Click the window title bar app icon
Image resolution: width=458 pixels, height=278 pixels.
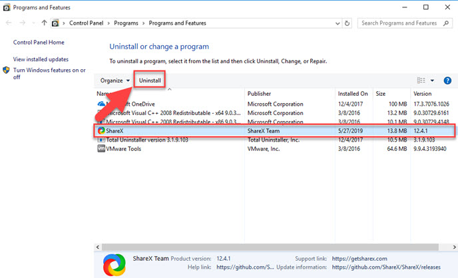tap(7, 7)
